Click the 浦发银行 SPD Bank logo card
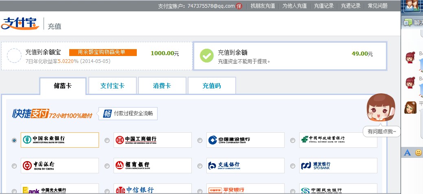The image size is (423, 194). 338,166
